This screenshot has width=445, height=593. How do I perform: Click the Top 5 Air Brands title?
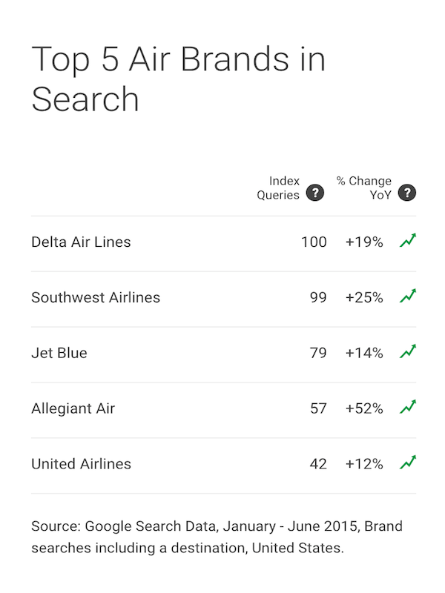pos(178,79)
